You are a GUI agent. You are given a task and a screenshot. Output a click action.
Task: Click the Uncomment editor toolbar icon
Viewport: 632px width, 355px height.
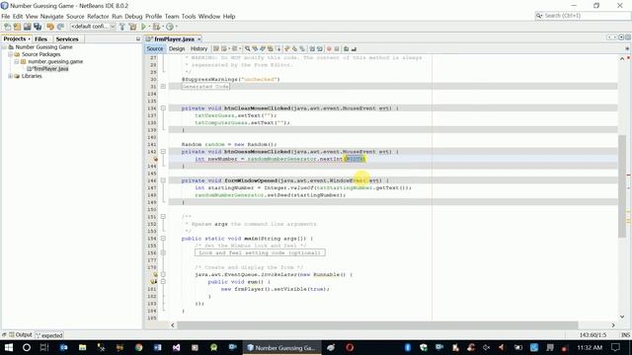354,48
